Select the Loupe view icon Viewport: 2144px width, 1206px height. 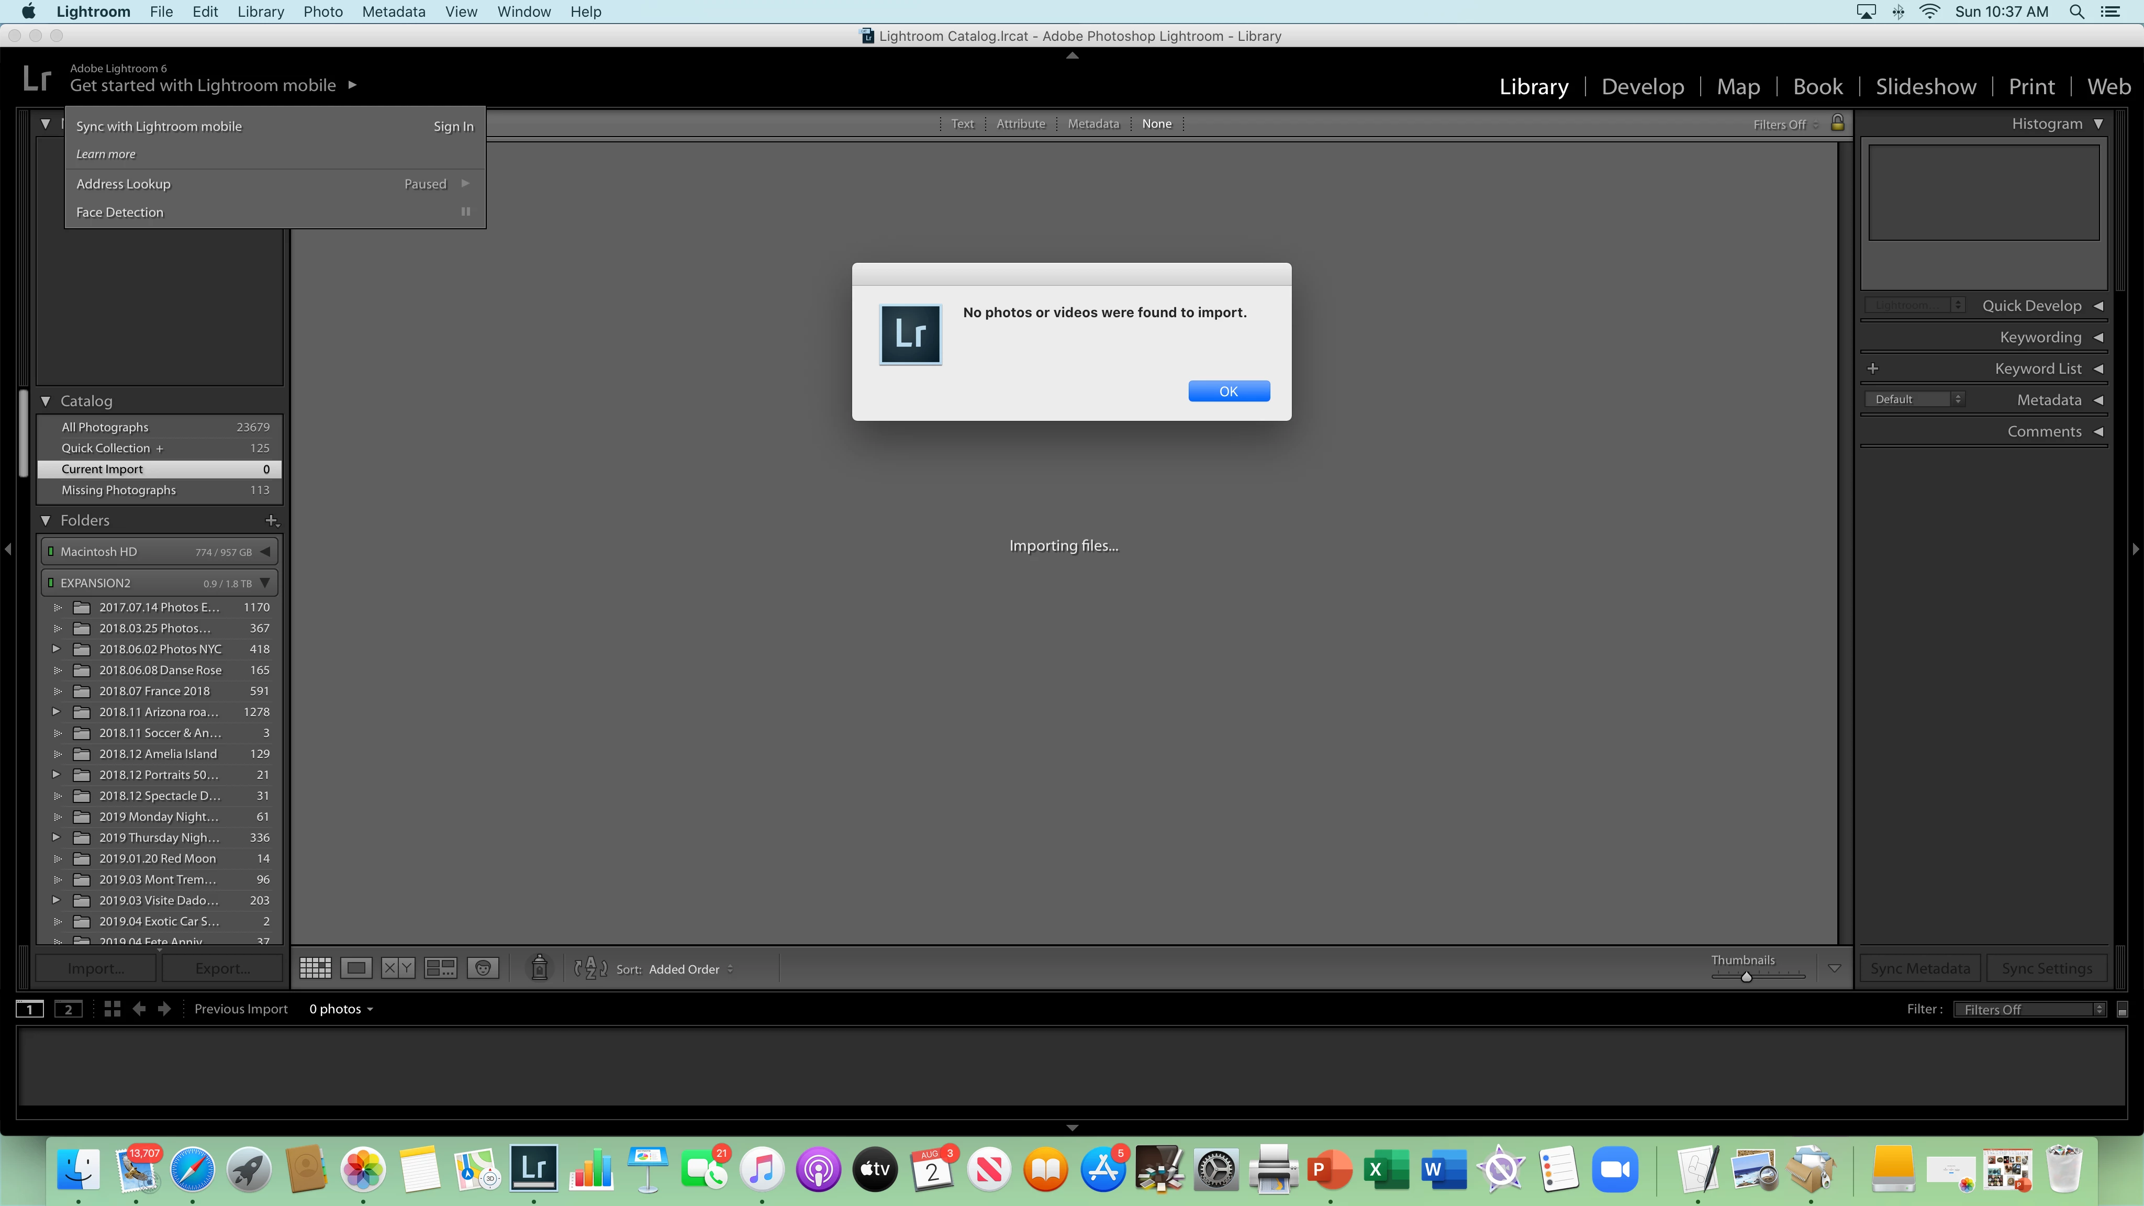(x=356, y=968)
